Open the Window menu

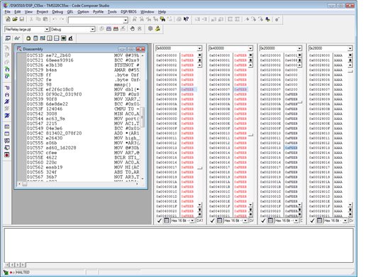click(x=147, y=11)
